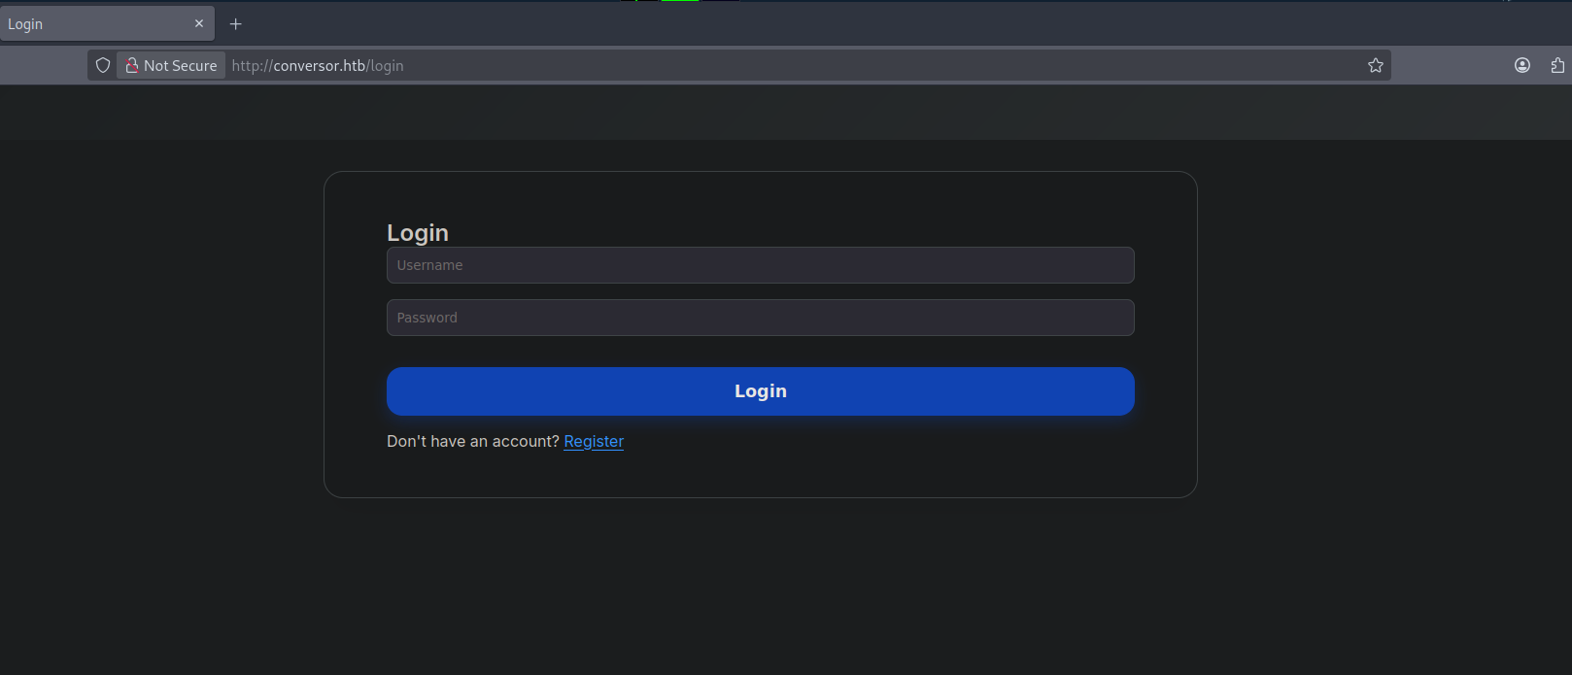Click blank address bar space before the star
The width and height of the screenshot is (1572, 675).
coord(874,66)
